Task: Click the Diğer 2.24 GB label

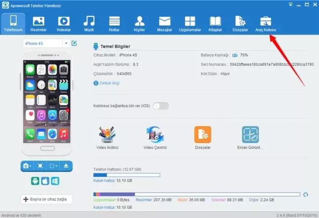Action: click(x=262, y=200)
